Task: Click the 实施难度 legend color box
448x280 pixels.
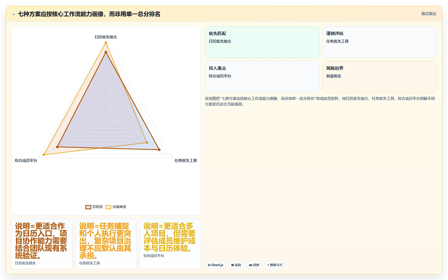Action: tap(108, 207)
